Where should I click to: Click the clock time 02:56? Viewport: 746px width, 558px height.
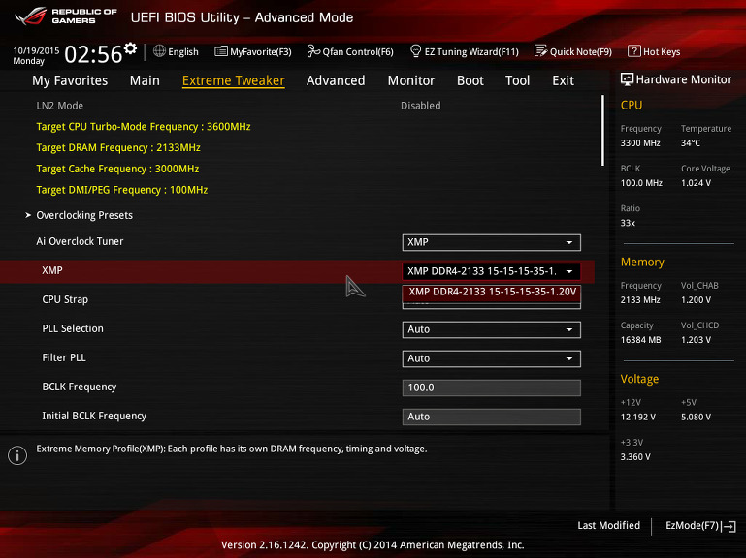click(93, 54)
